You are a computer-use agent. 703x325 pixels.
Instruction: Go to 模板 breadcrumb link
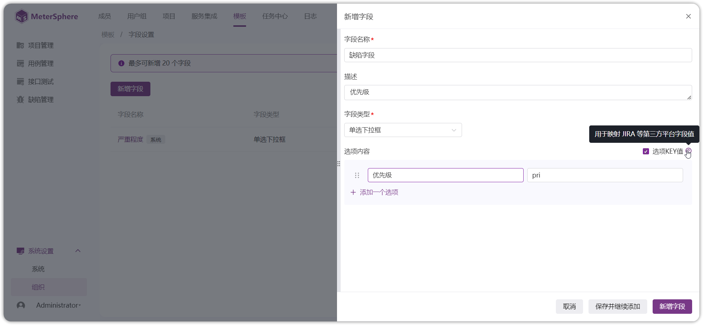coord(108,35)
